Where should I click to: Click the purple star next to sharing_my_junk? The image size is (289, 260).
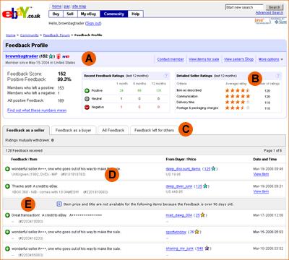207,248
